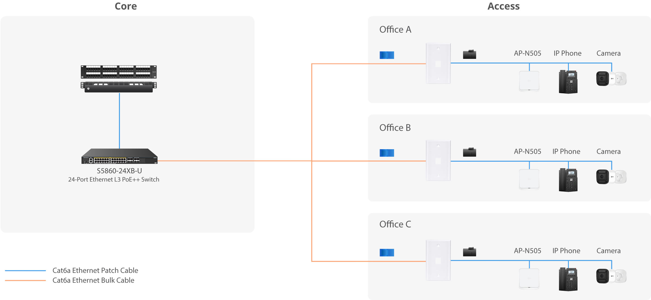The image size is (651, 300).
Task: Select the Office C camera image
Action: click(611, 276)
